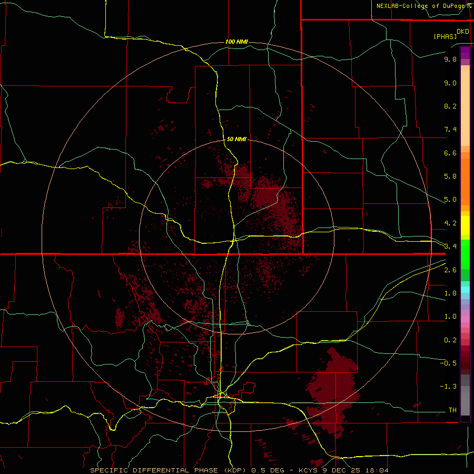Click the [PHAS] units label

445,36
